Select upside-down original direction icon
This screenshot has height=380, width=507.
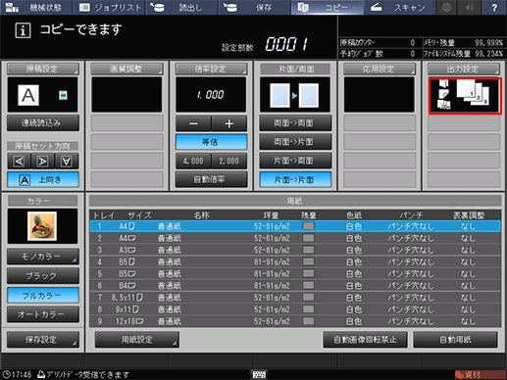click(67, 161)
